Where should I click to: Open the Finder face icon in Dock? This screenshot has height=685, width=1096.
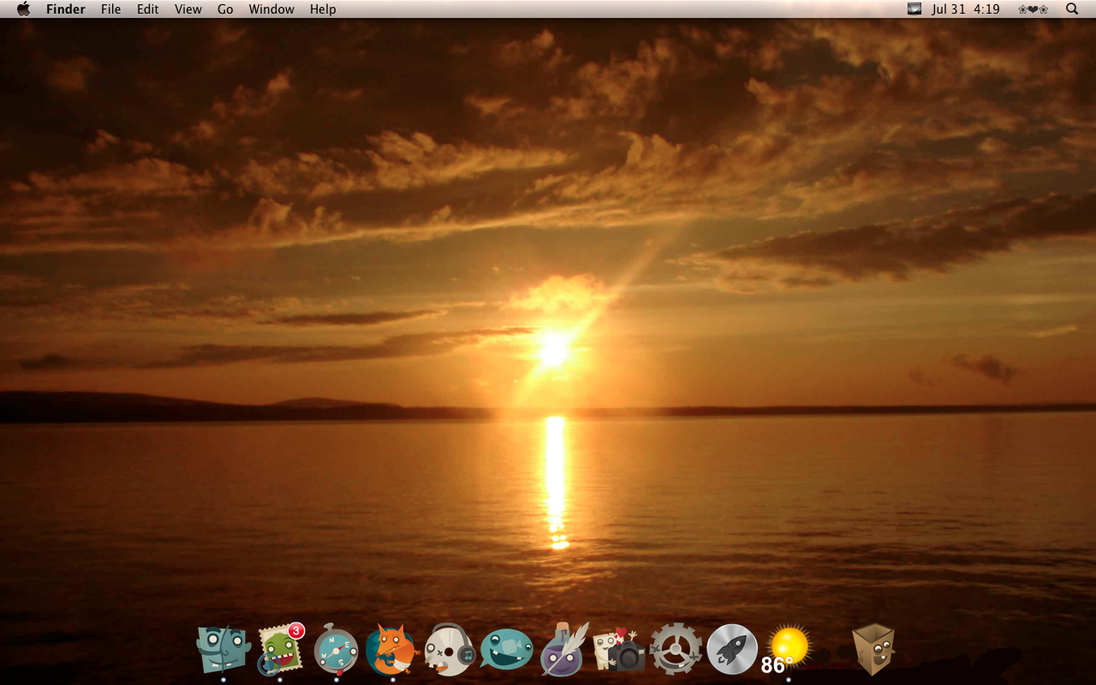pos(223,649)
